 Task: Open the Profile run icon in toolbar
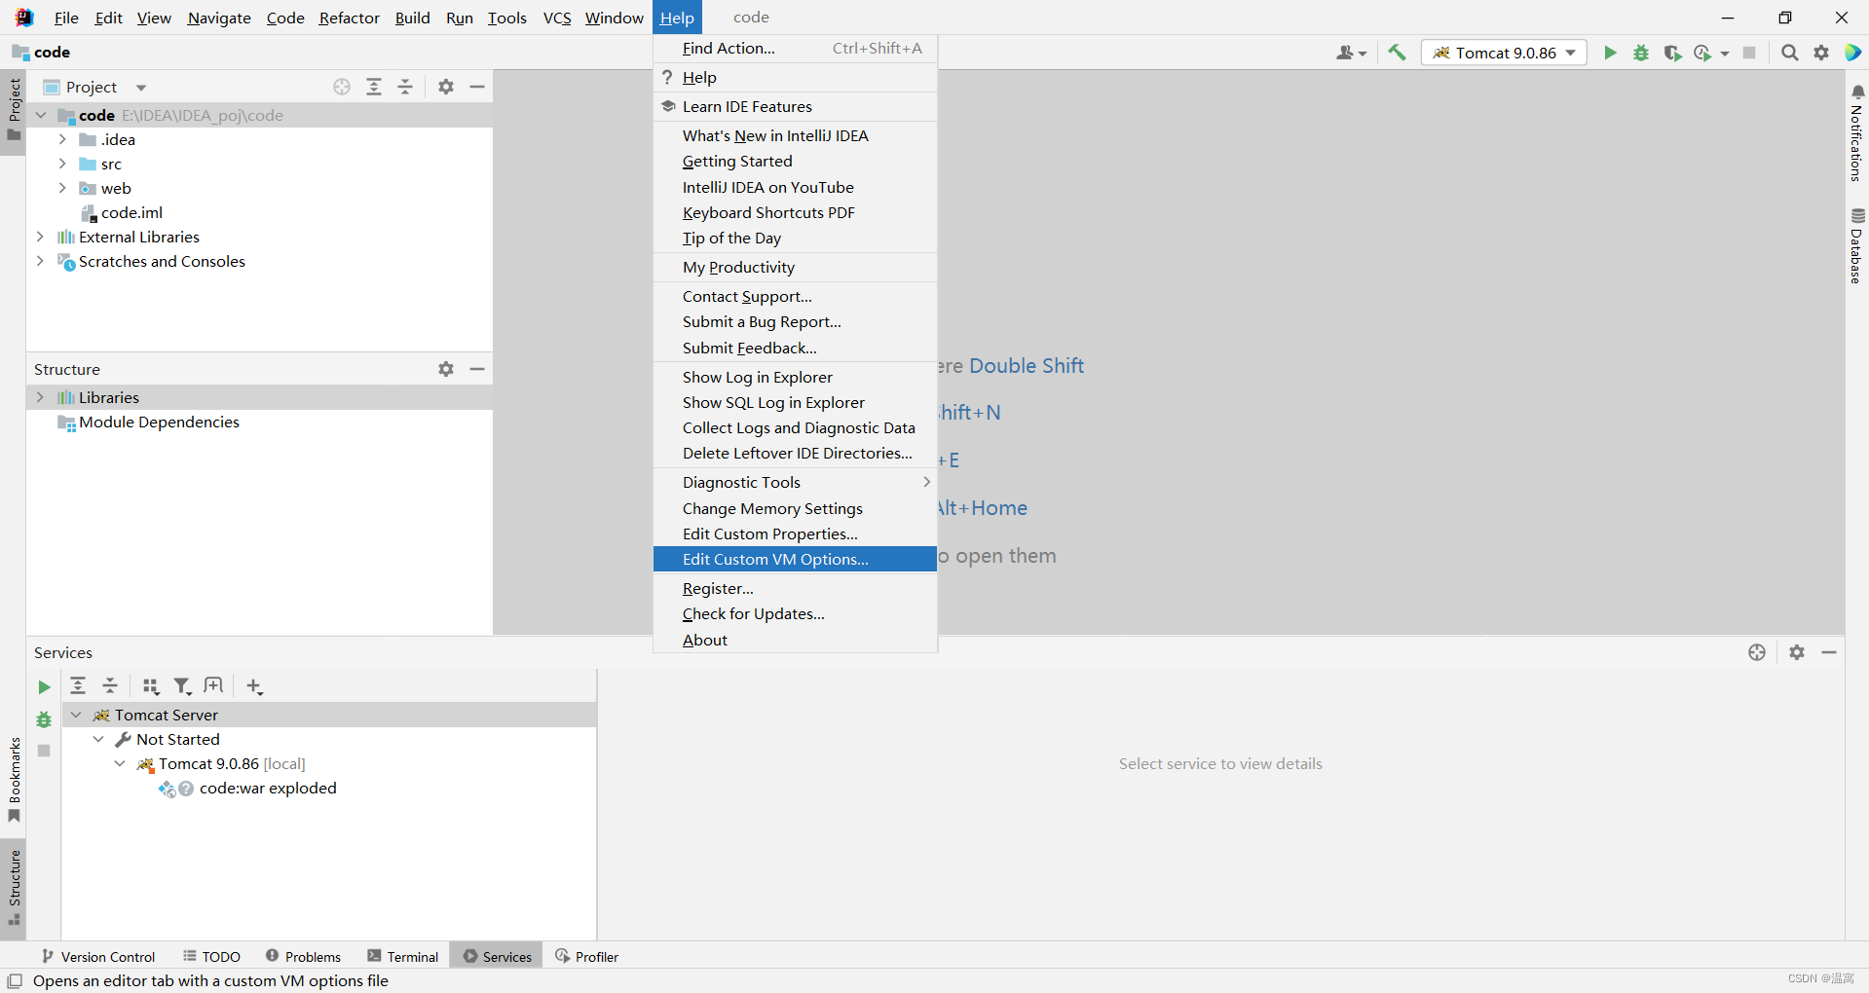pos(1703,53)
